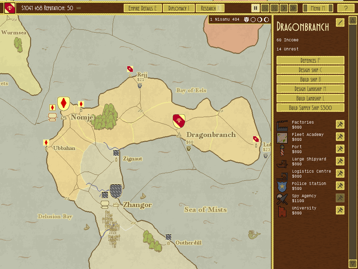Open the Menu button in the top bar

317,8
